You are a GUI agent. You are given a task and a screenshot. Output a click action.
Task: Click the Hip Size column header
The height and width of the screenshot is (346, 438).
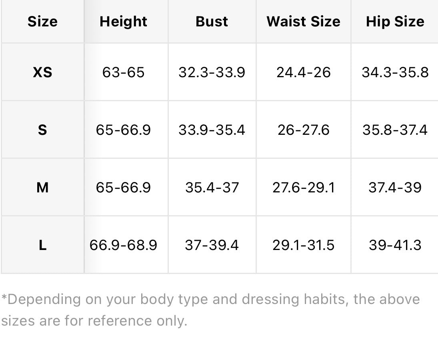(x=395, y=22)
